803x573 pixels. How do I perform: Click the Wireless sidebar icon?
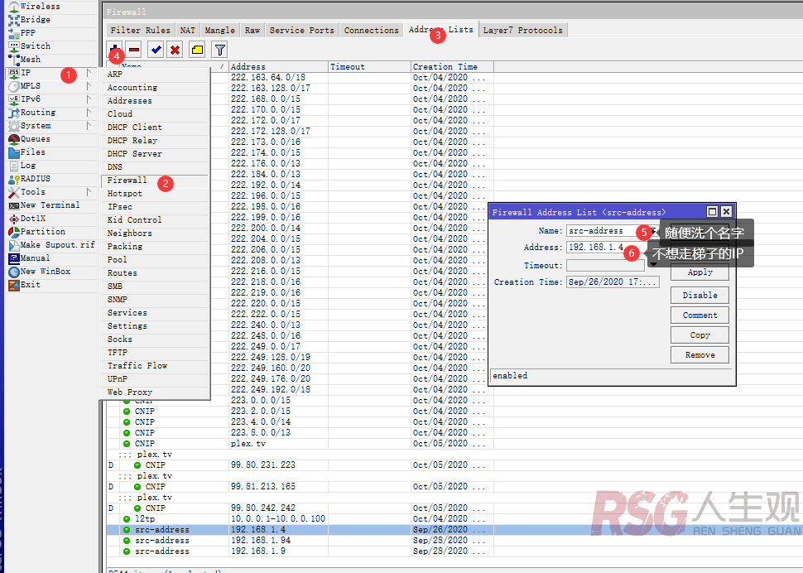coord(14,7)
